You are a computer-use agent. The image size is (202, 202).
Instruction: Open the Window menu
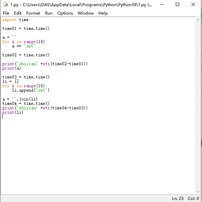coord(86,13)
